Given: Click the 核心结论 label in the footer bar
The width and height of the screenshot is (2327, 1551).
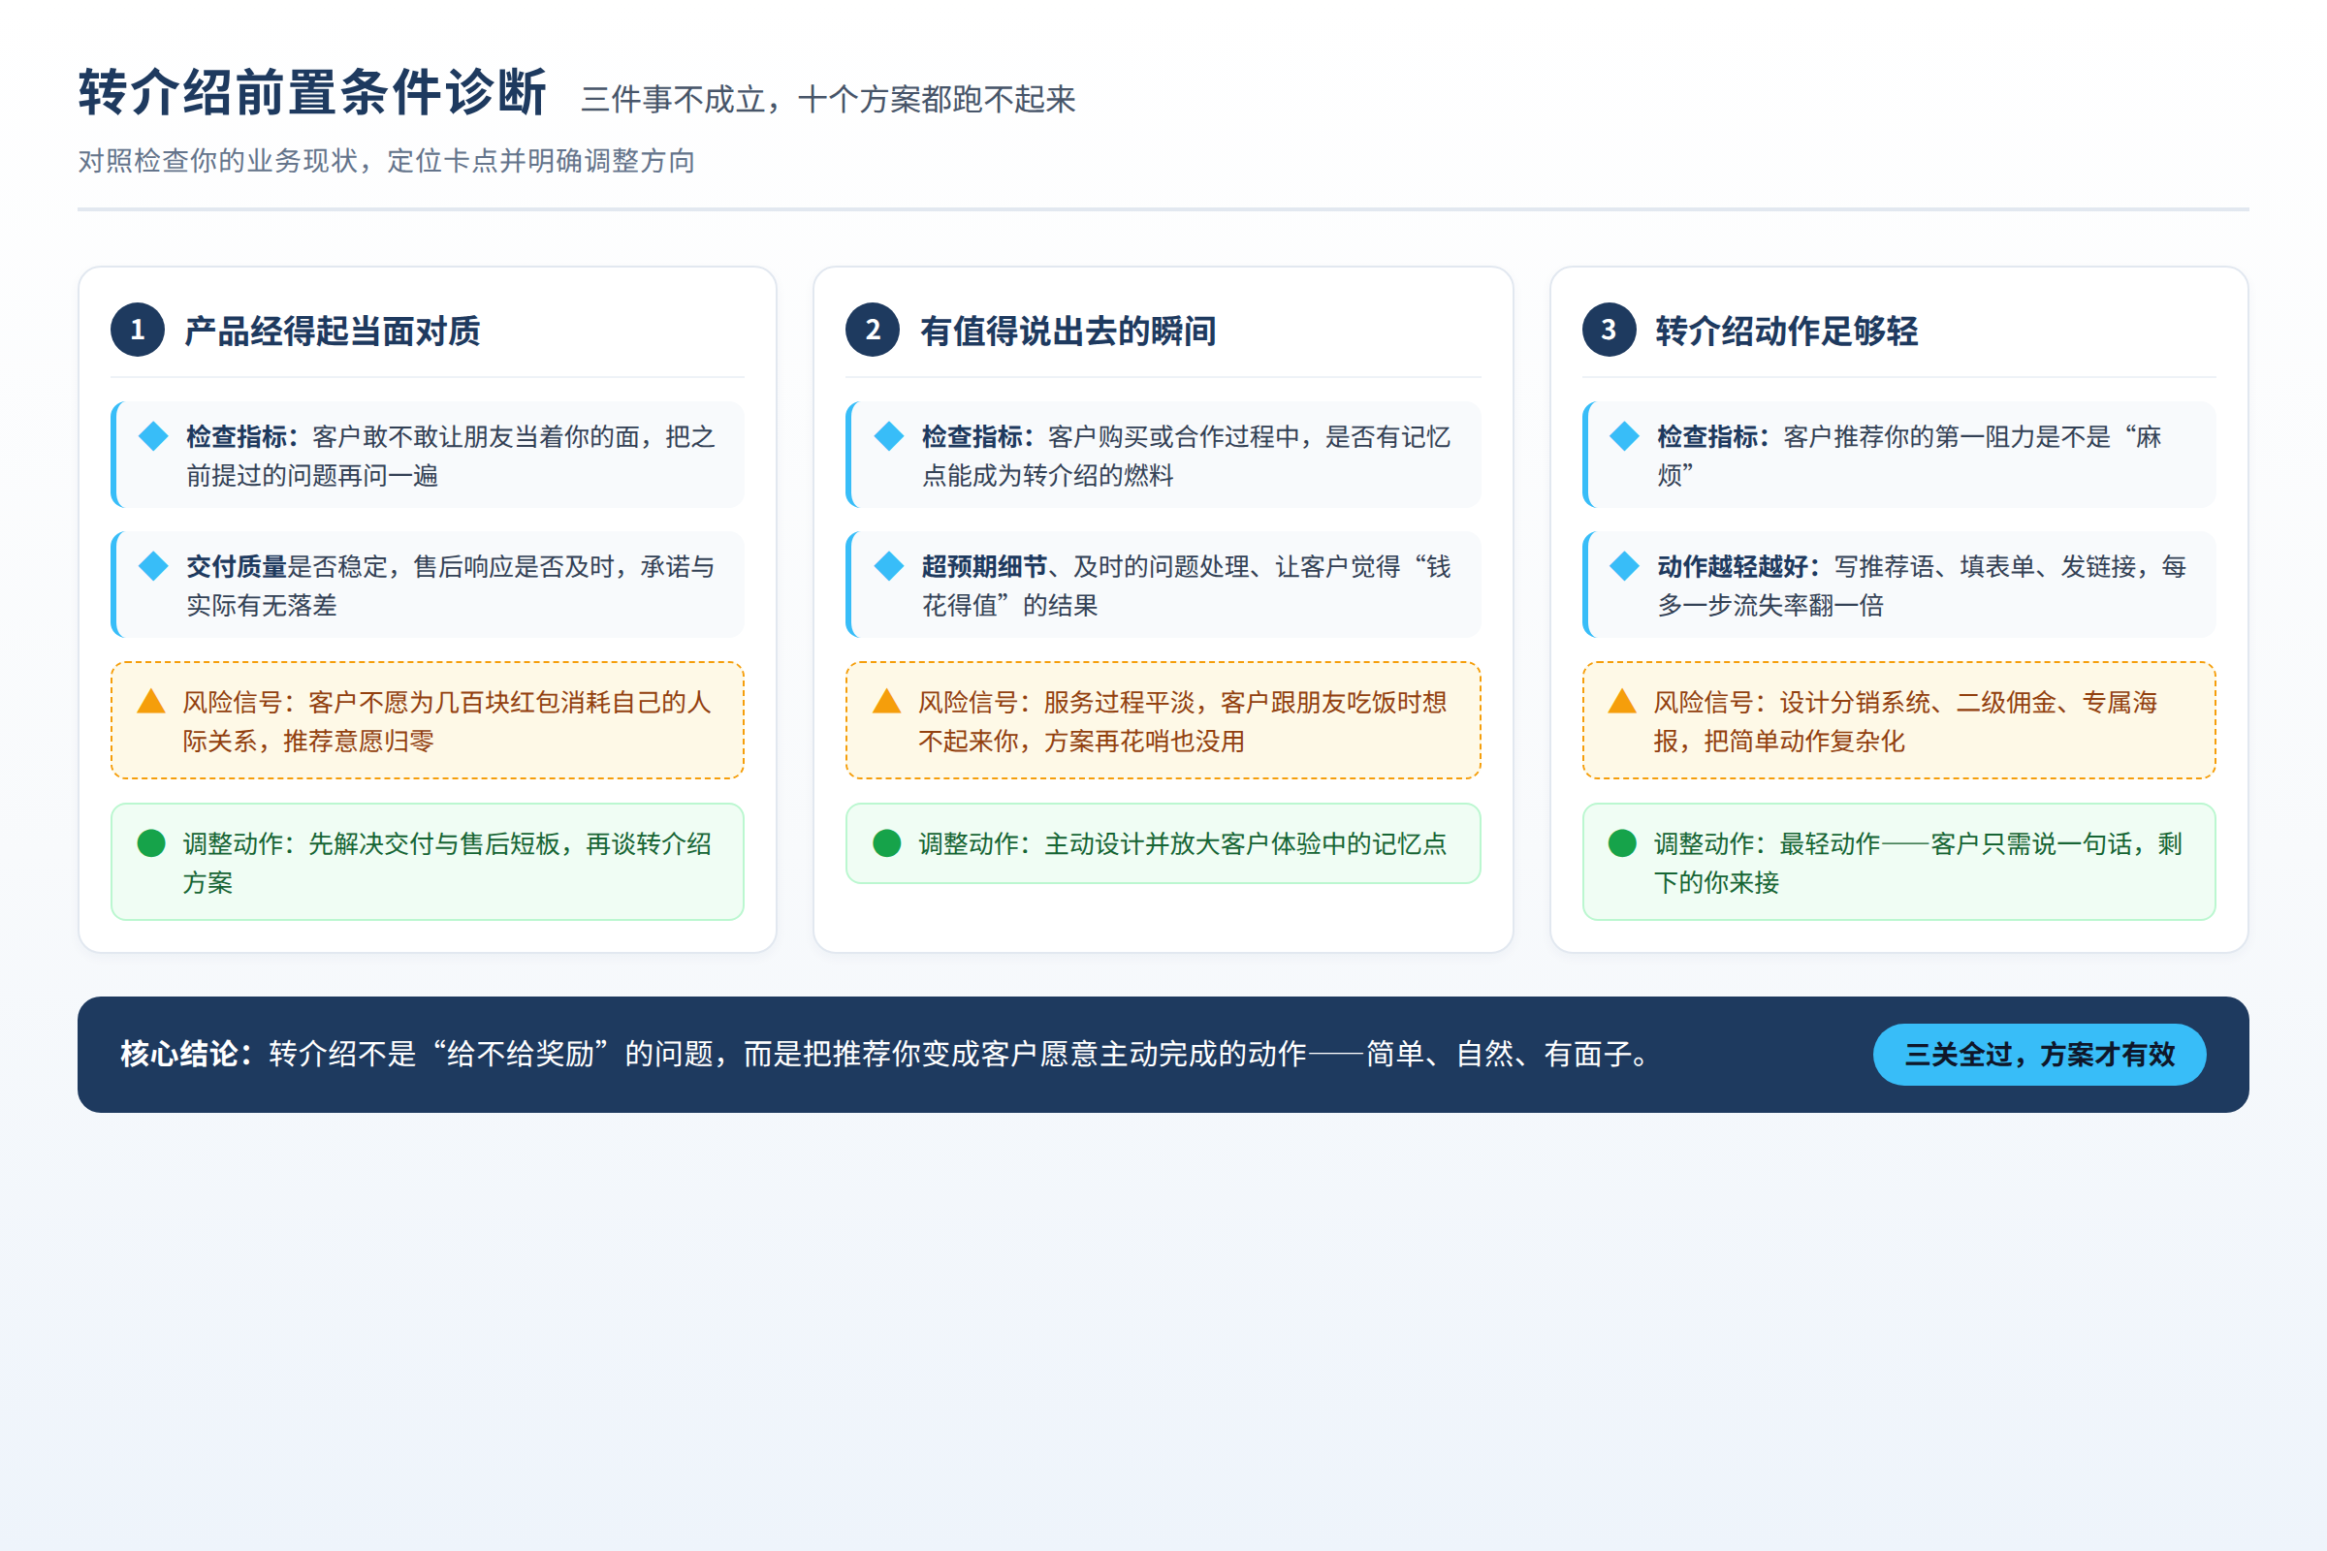Looking at the screenshot, I should [x=187, y=1055].
